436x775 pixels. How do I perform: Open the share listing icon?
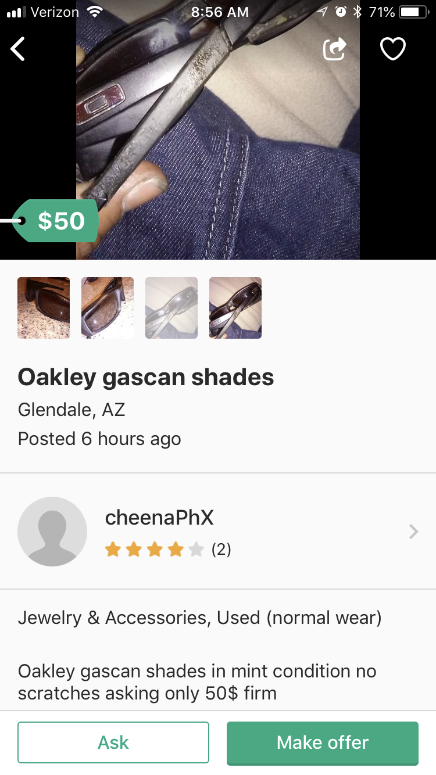point(334,49)
